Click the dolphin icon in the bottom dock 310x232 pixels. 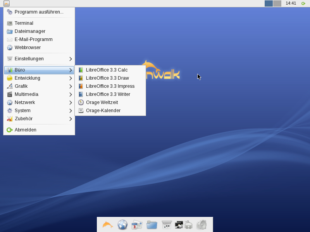pyautogui.click(x=108, y=225)
